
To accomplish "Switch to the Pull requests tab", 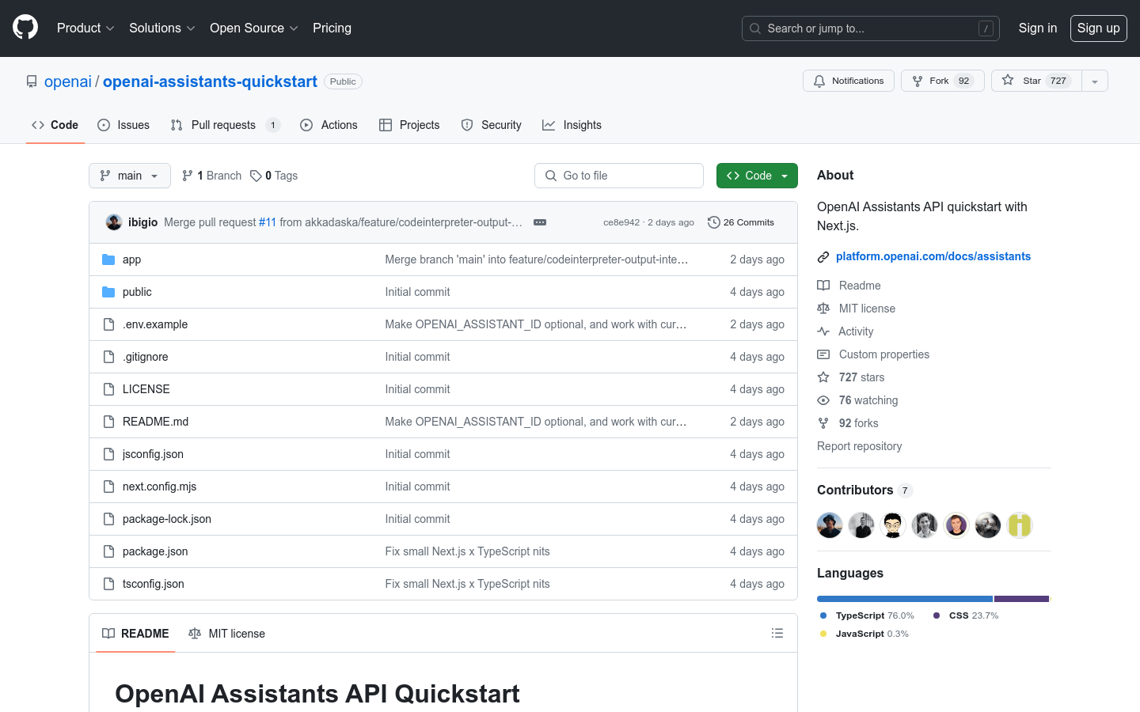I will tap(225, 125).
